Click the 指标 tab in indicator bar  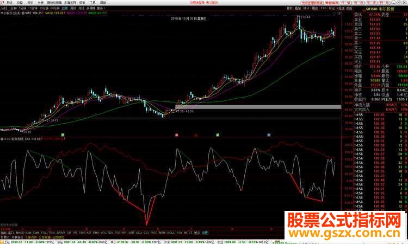[x=3, y=233]
